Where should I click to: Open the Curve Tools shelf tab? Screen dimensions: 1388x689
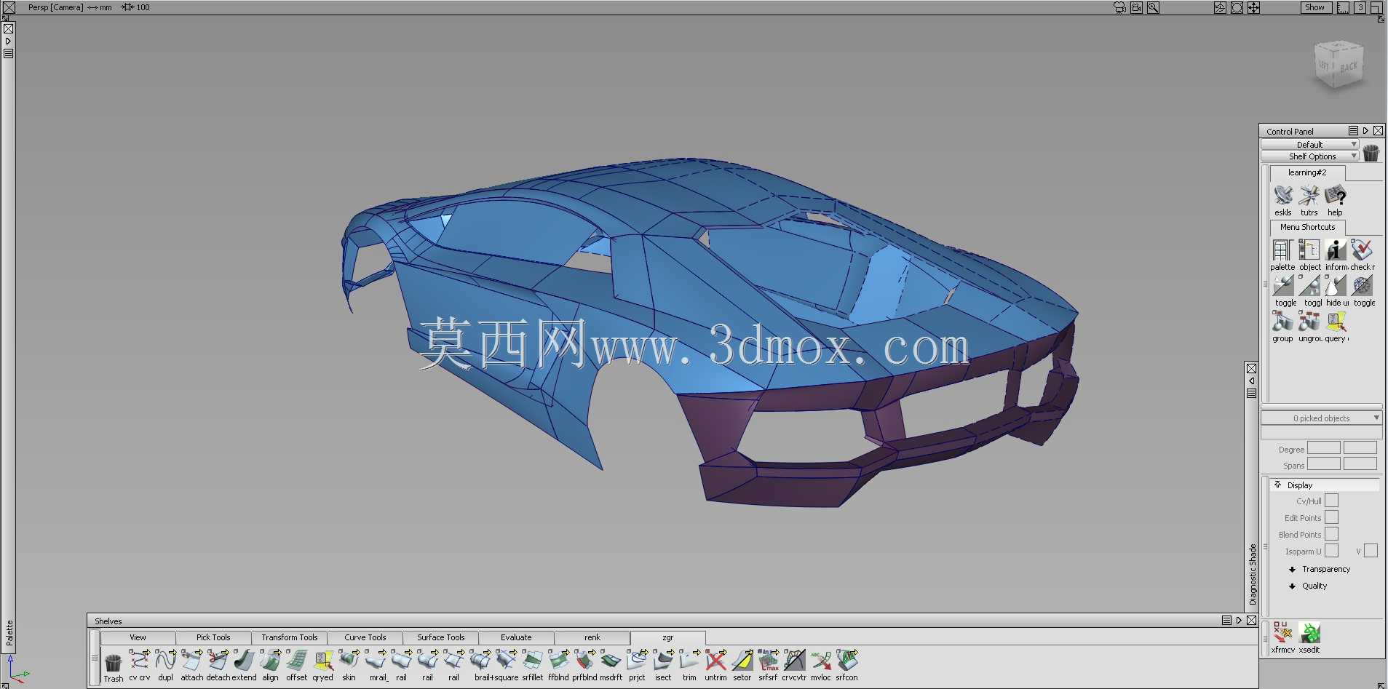[365, 637]
